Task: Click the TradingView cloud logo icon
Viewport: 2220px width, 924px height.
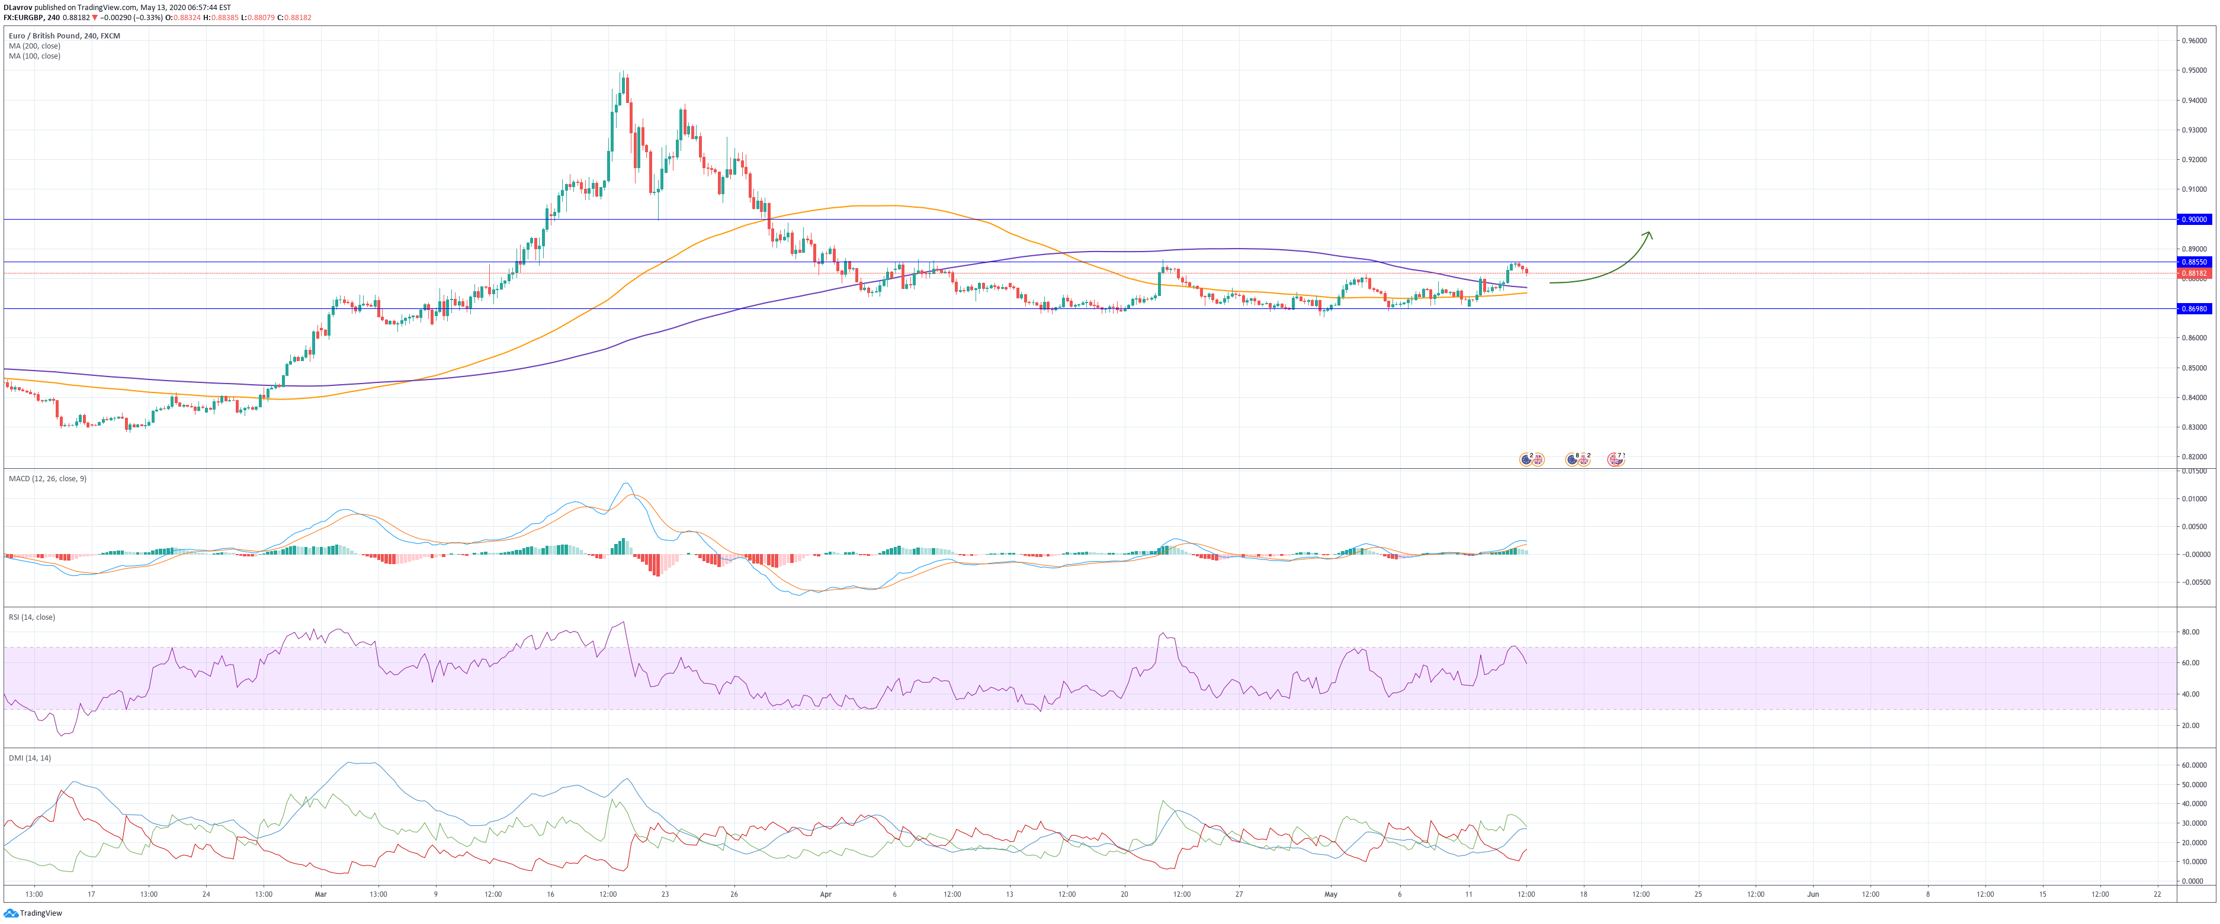Action: (10, 913)
